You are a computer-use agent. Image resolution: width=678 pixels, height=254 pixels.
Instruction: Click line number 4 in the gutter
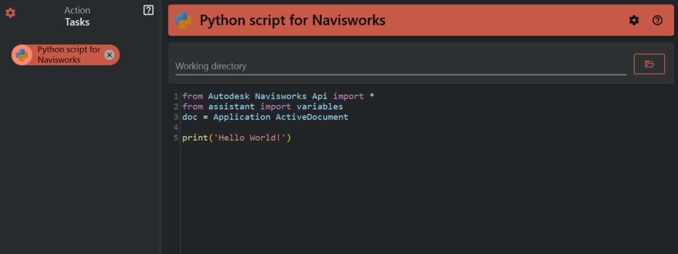(176, 127)
